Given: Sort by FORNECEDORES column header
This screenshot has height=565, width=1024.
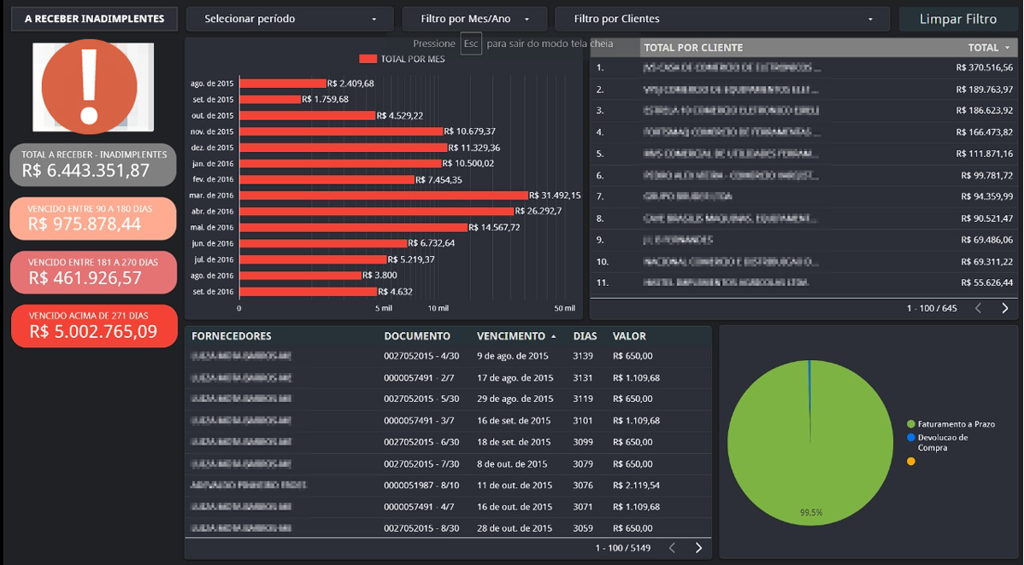Looking at the screenshot, I should [231, 336].
